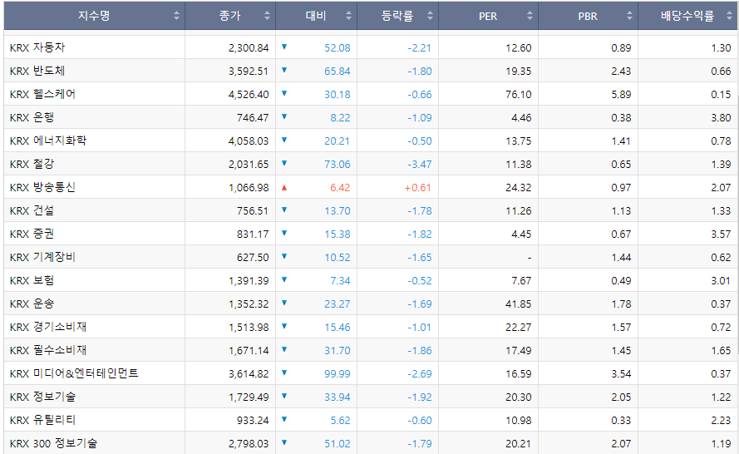The width and height of the screenshot is (739, 454).
Task: Click the down arrow in KRX 유틸리티 row
Action: 284,419
